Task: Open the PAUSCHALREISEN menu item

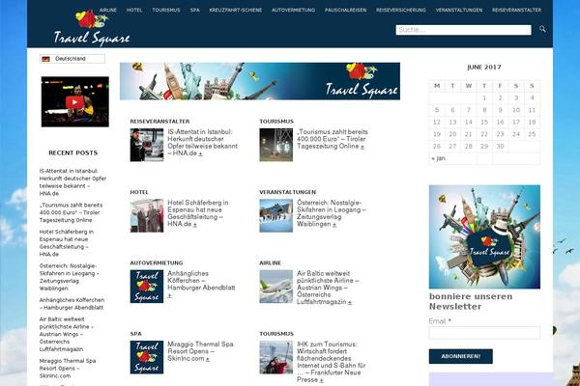Action: pos(345,10)
